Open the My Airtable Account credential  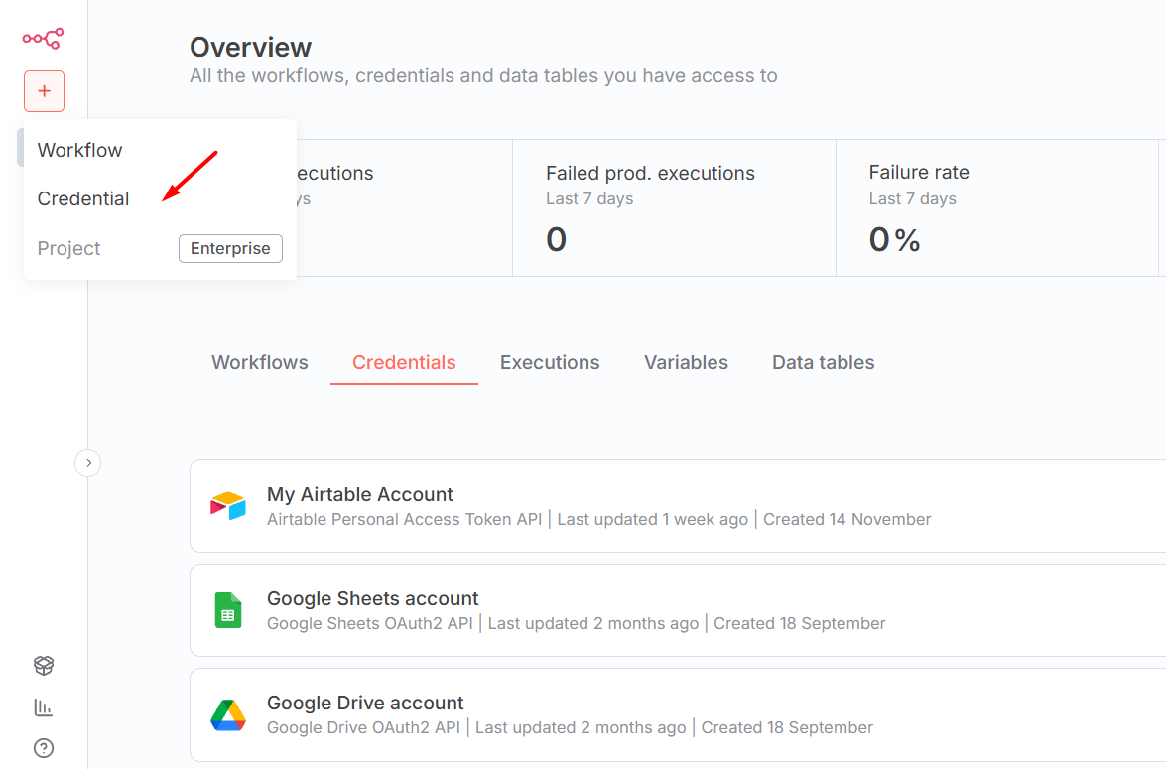(360, 494)
